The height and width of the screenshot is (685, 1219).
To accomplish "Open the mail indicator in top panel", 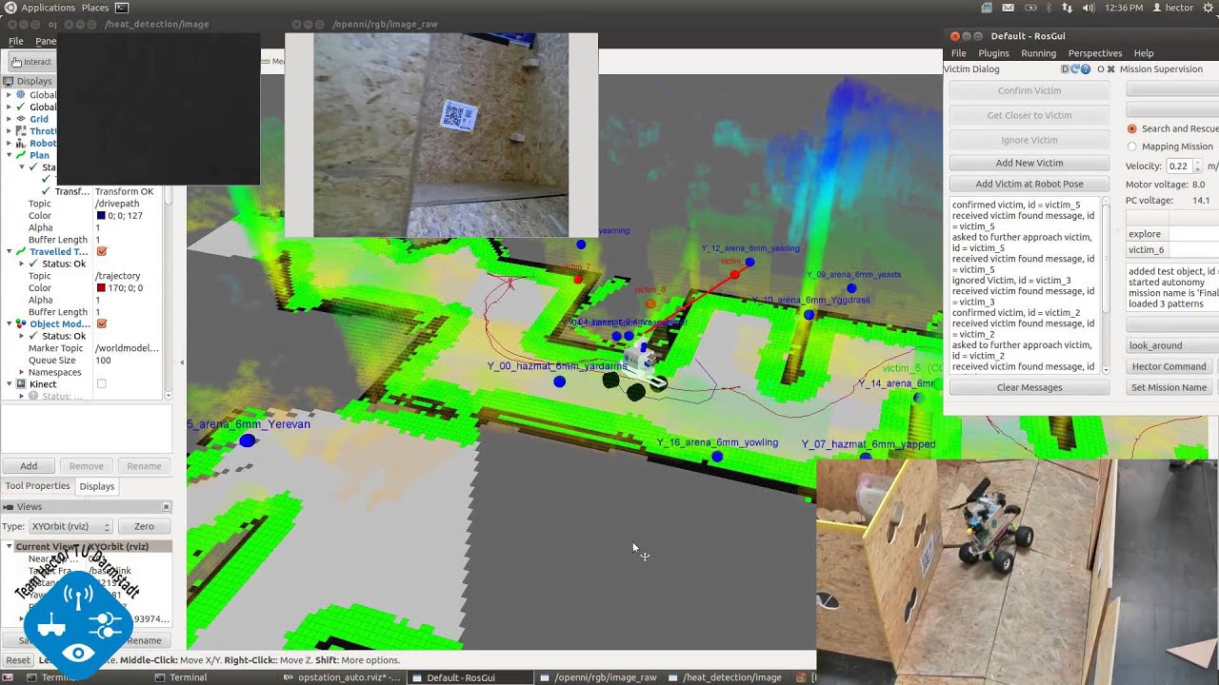I will coord(1009,8).
